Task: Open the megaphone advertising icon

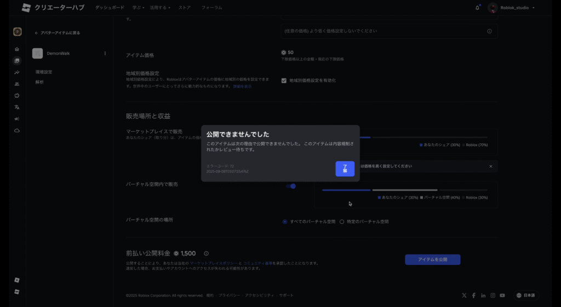Action: (x=17, y=119)
